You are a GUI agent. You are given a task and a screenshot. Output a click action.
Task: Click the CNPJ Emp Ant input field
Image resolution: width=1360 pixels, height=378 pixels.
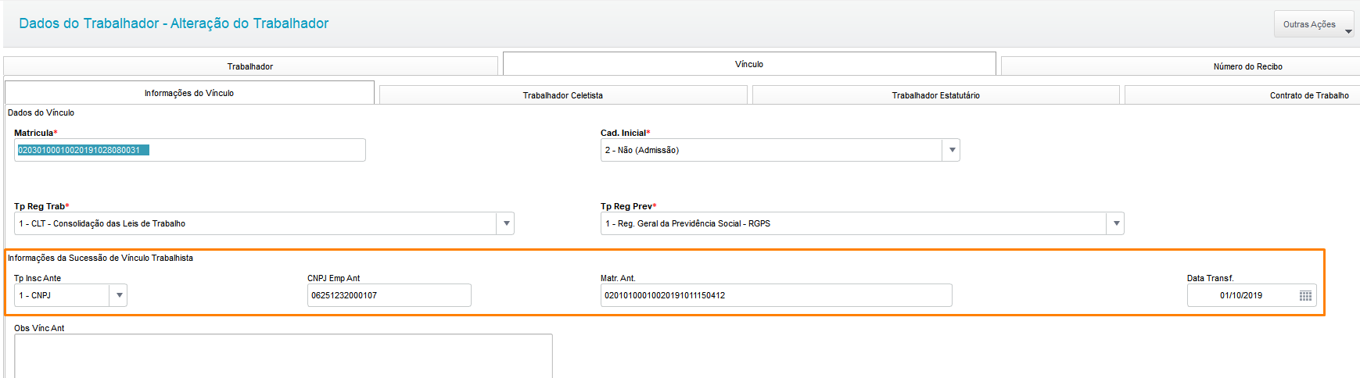pyautogui.click(x=389, y=295)
